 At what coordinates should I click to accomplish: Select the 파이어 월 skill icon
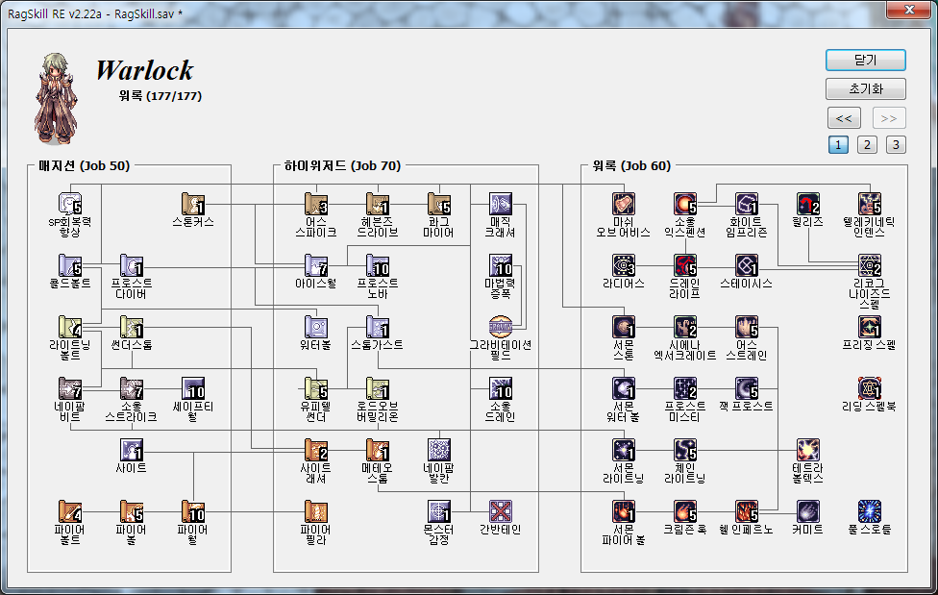click(x=193, y=511)
